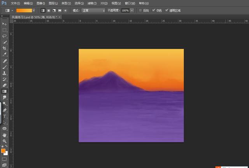Open the 不透明度 opacity slider dropdown
This screenshot has width=249, height=168.
[132, 10]
